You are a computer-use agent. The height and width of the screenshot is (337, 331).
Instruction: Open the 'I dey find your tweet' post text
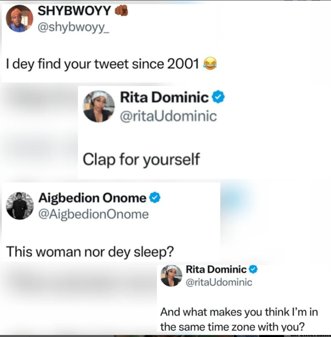pos(103,64)
